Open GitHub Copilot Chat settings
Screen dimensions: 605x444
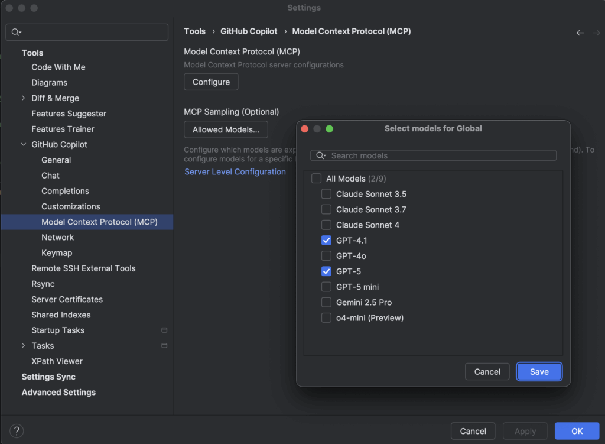[x=51, y=175]
